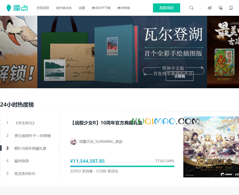
Task: Open the WeChat icon in header
Action: (x=220, y=8)
